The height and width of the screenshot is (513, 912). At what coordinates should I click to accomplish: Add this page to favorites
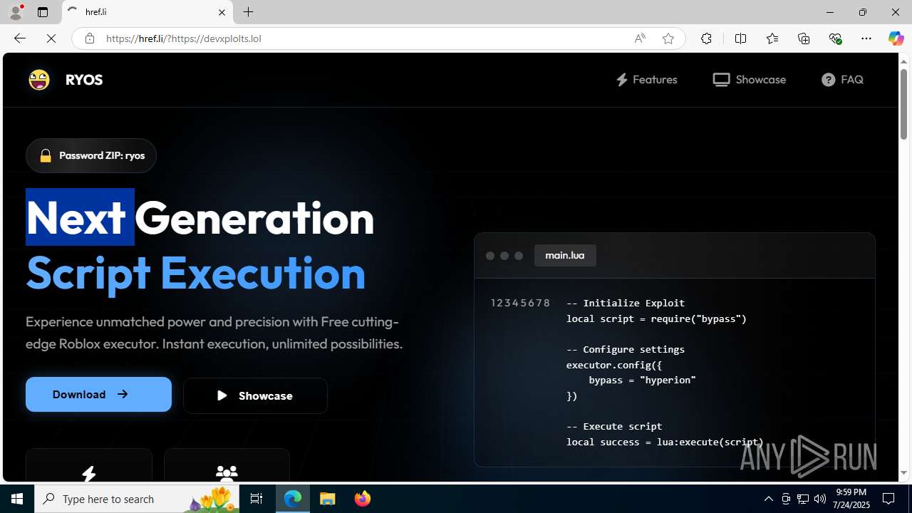point(668,38)
